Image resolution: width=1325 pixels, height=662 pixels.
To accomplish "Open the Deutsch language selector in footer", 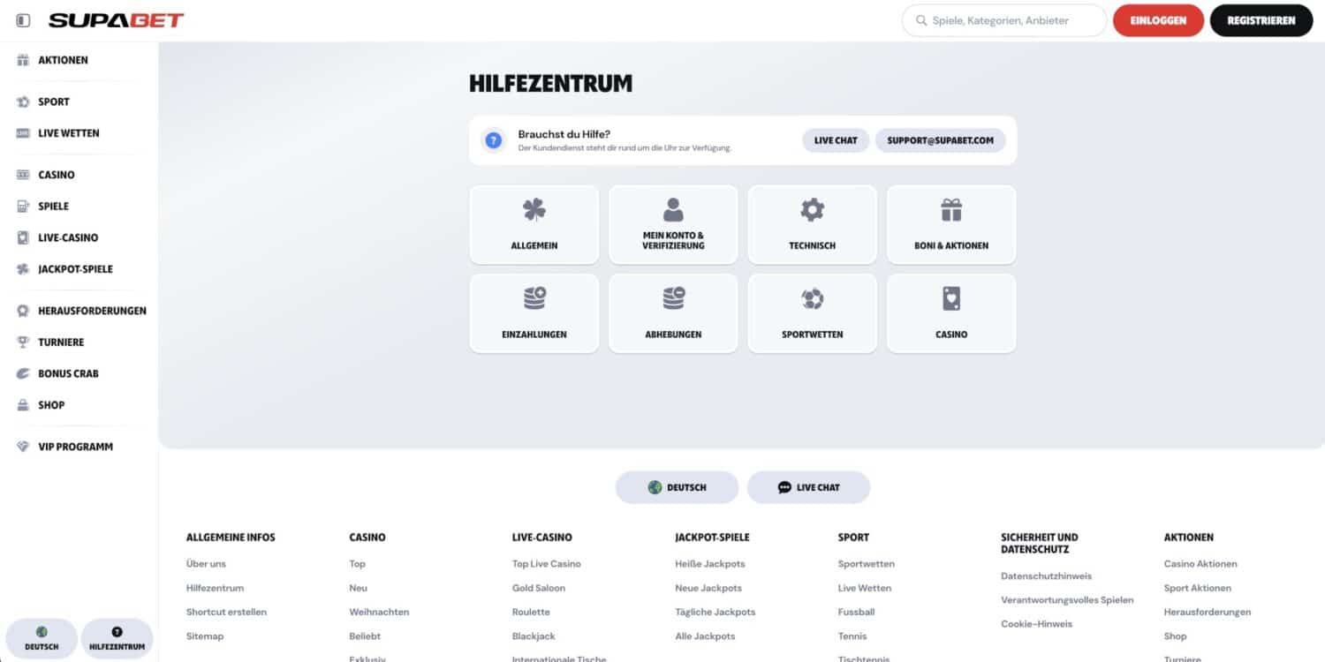I will point(677,487).
